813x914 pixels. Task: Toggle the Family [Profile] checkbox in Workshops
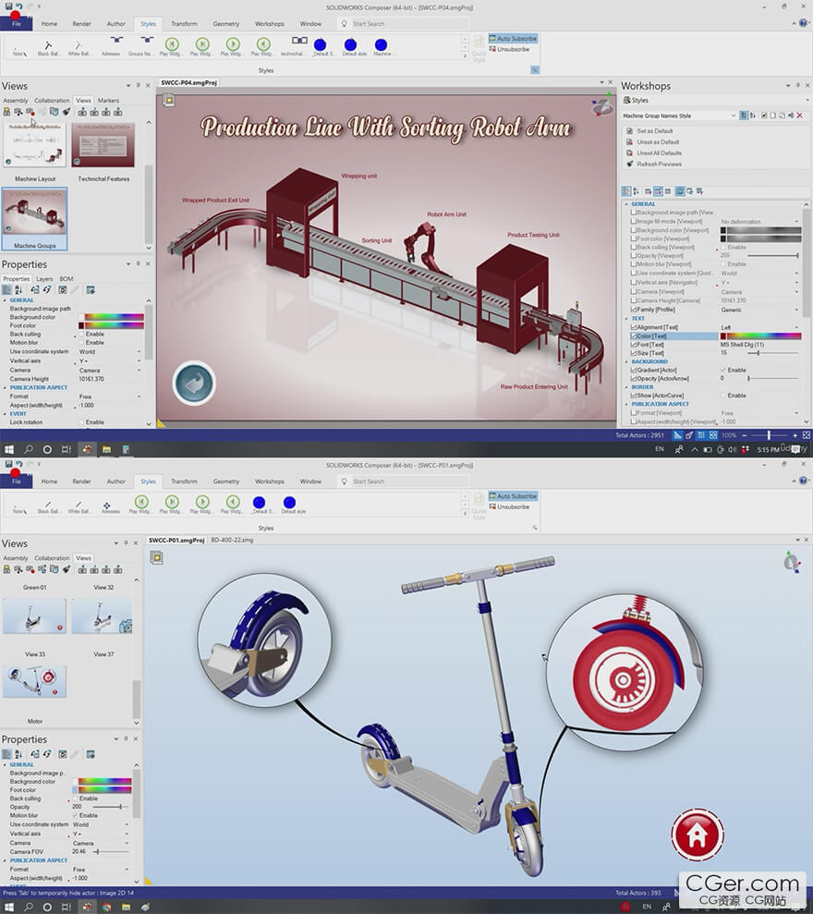(x=633, y=310)
